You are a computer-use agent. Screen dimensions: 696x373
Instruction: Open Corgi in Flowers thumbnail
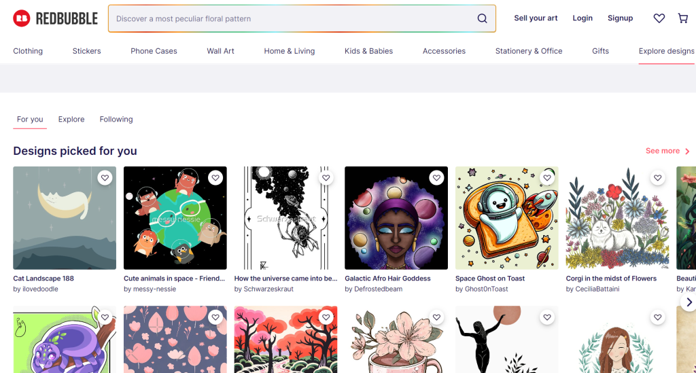coord(617,218)
